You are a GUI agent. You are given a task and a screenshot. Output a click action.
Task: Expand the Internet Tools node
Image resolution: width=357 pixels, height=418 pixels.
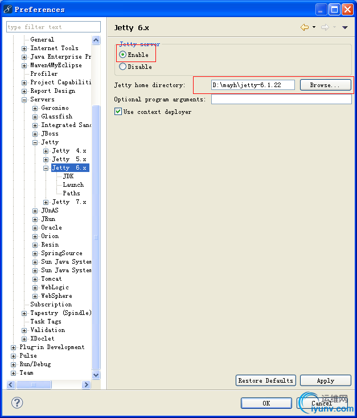point(24,48)
